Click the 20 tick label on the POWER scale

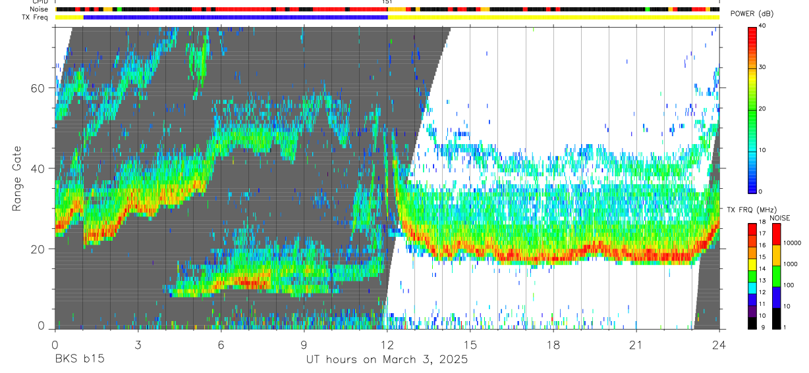click(763, 109)
